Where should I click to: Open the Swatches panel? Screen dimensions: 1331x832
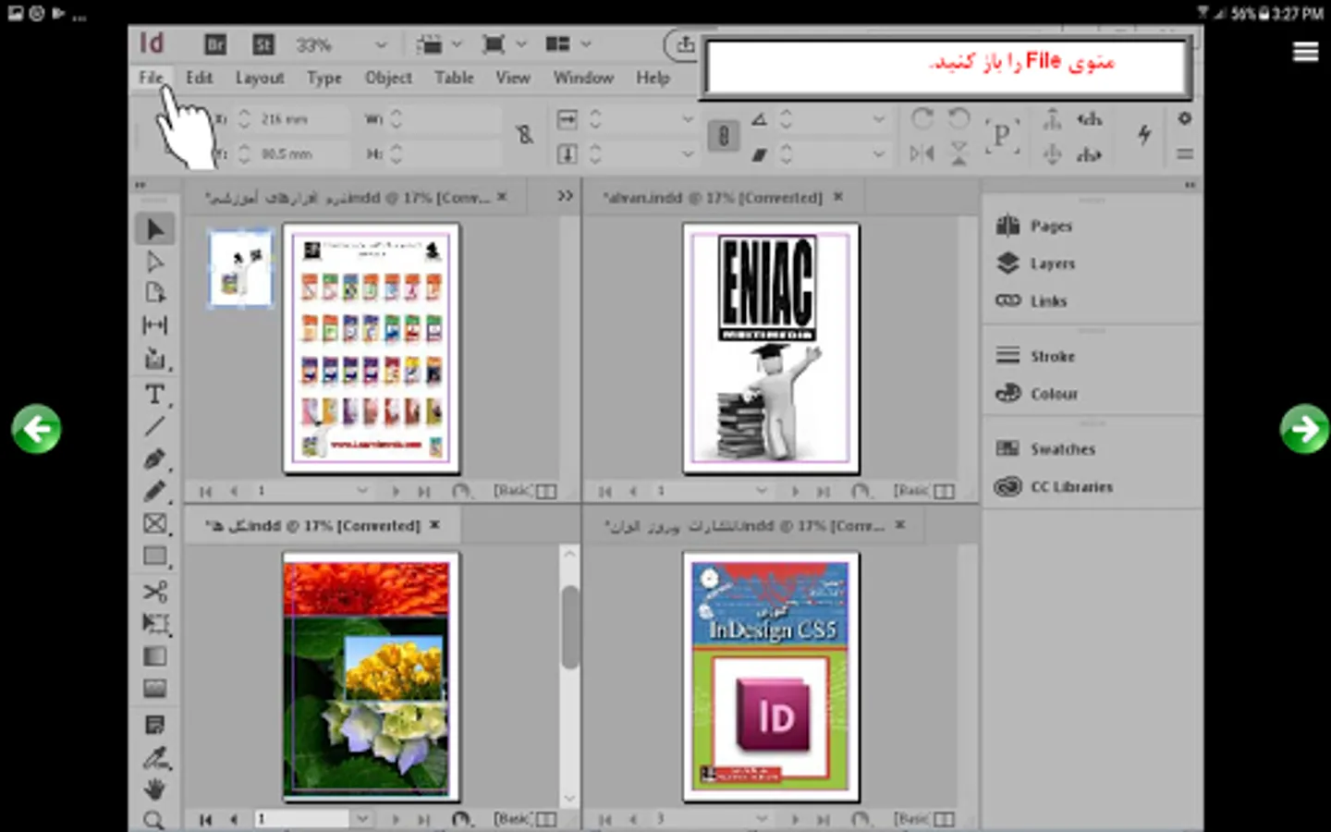[1062, 449]
